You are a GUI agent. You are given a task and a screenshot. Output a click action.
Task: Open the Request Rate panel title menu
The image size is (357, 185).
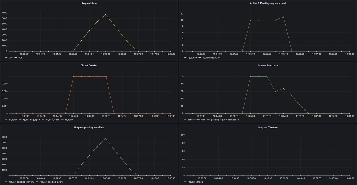[89, 3]
